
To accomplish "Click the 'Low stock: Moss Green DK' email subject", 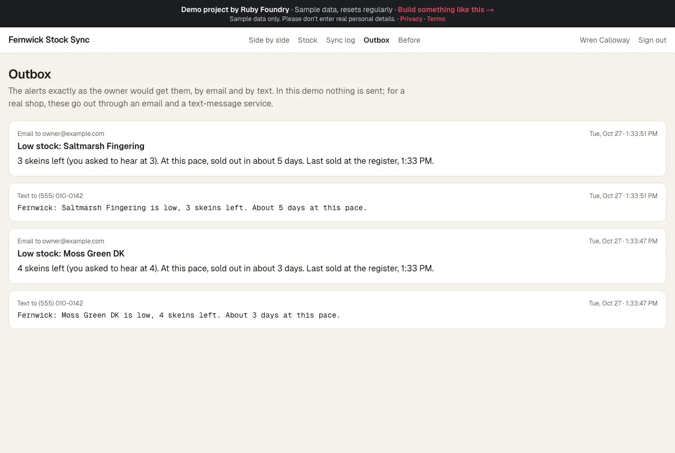I will pos(71,254).
